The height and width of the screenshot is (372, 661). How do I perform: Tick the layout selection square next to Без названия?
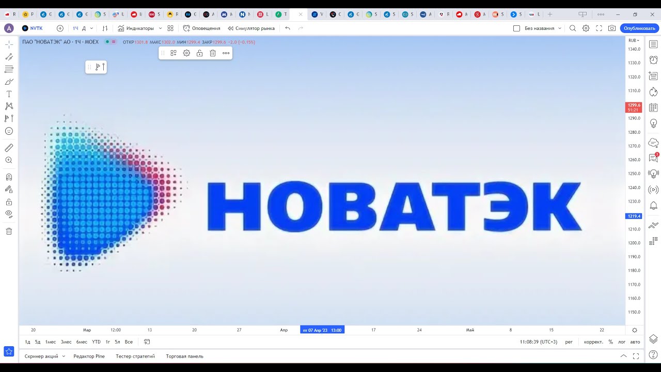[x=516, y=28]
